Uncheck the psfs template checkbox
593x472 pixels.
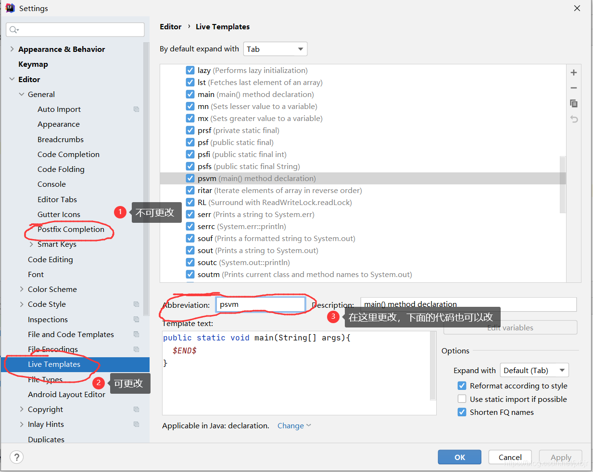point(190,166)
